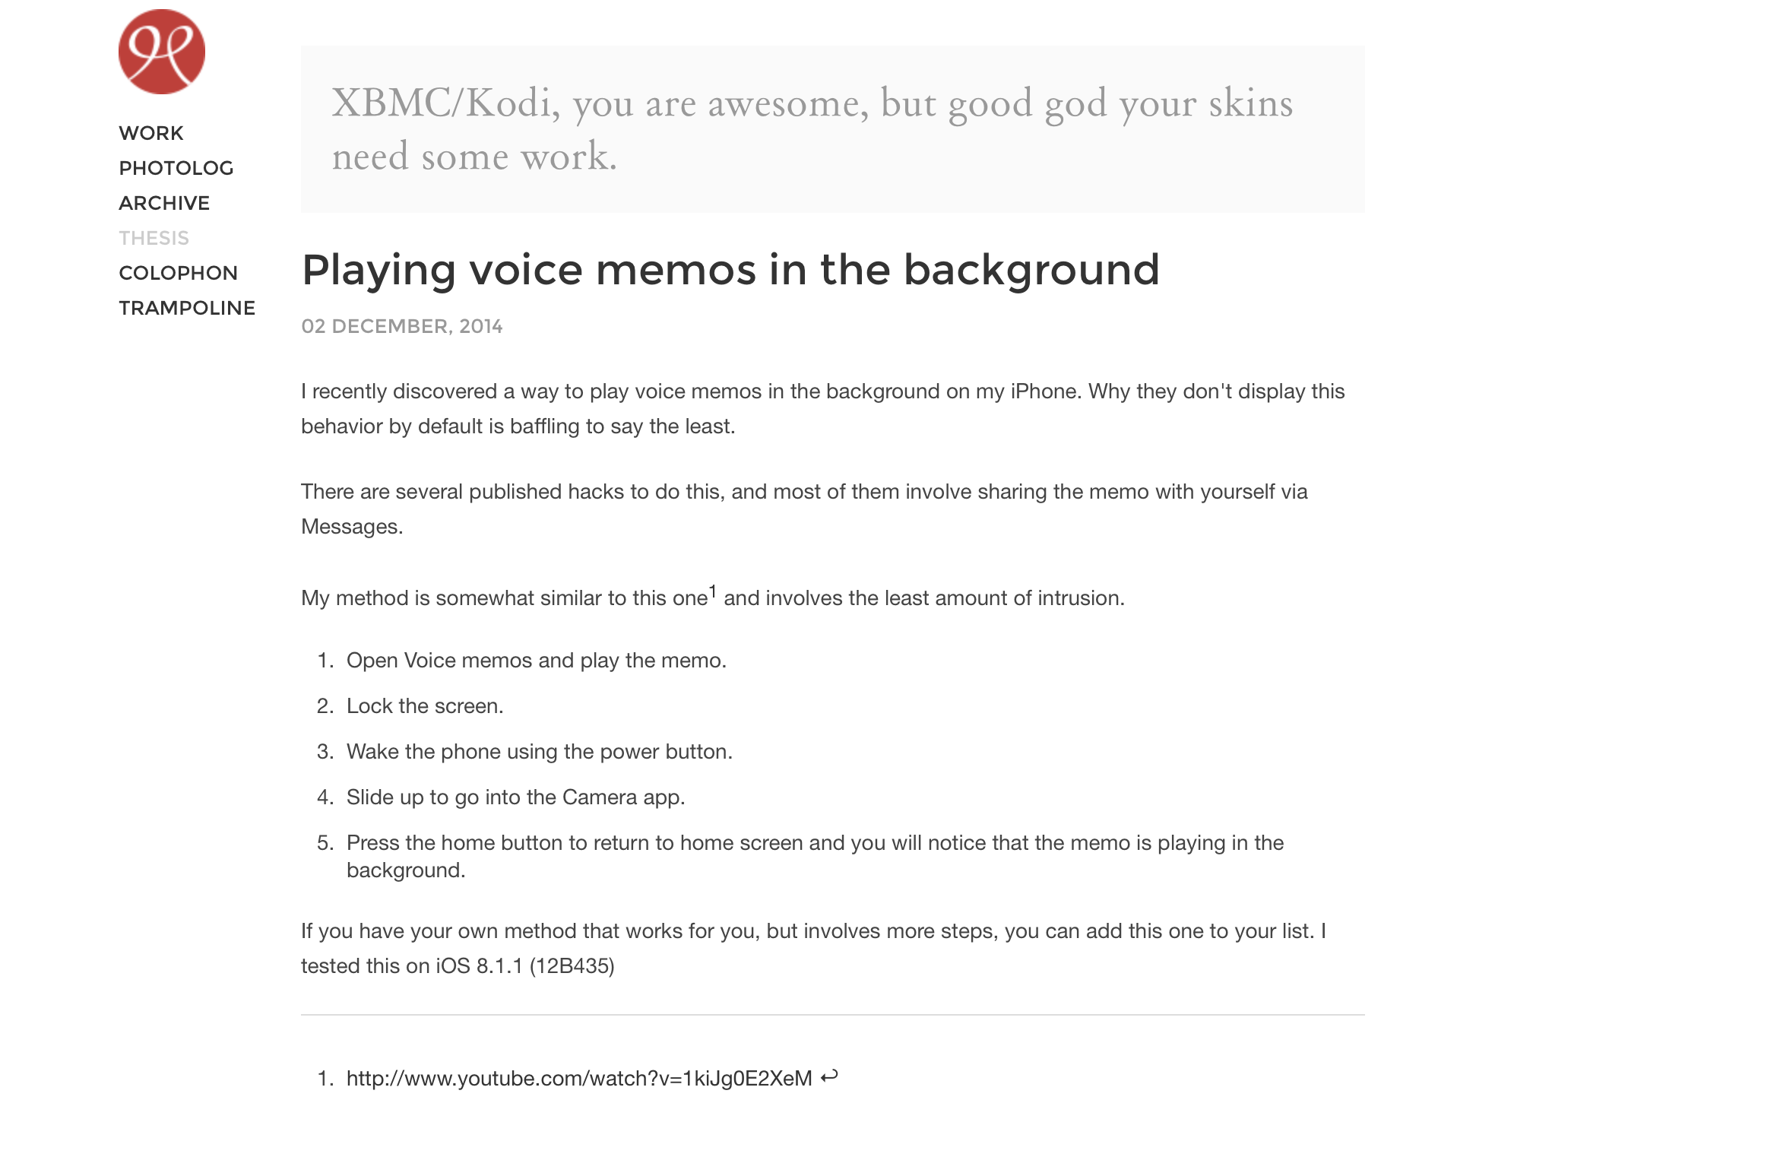Screen dimensions: 1780x1157
Task: Click the "Wake the phone" list step
Action: [x=539, y=752]
